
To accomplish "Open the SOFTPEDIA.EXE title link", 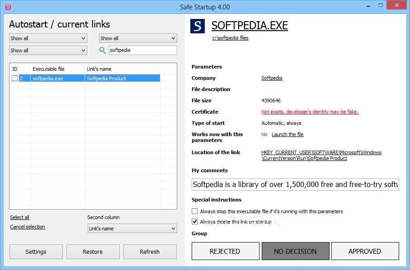I will click(x=250, y=25).
